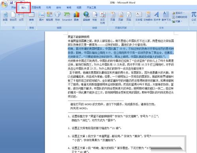Screen dimensions: 197x153
Task: Switch to the Page Layout (页面布局) tab
Action: (36, 7)
